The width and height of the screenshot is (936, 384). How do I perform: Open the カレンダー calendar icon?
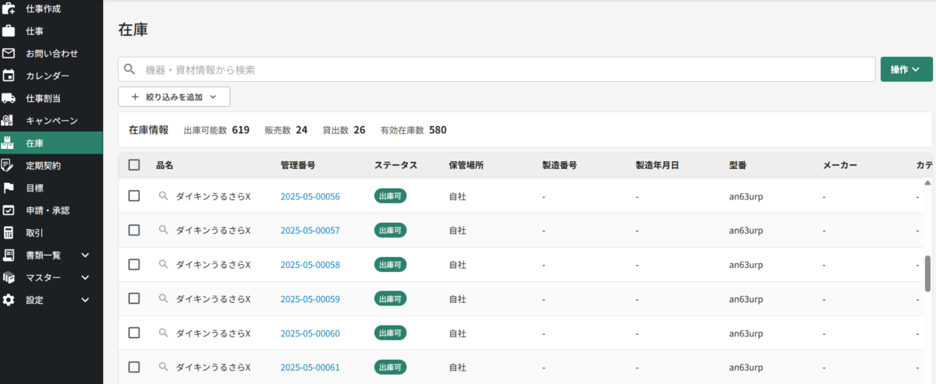click(9, 76)
